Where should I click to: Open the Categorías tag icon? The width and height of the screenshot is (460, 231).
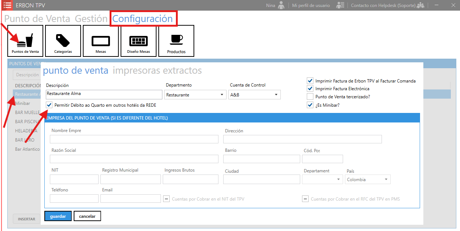(x=63, y=41)
